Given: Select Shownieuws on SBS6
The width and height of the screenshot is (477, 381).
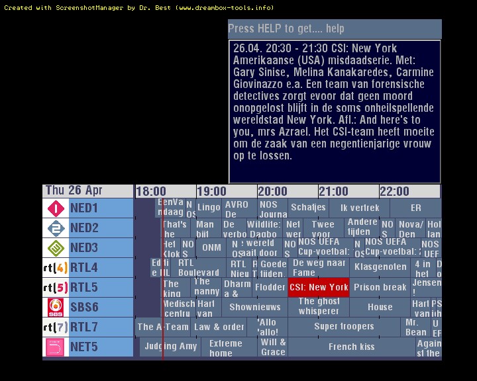Looking at the screenshot, I should click(x=254, y=307).
